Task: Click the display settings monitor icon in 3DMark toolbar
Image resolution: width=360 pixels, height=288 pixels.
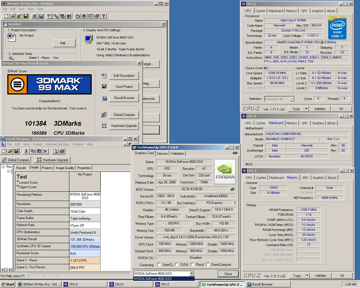Action: [x=69, y=16]
